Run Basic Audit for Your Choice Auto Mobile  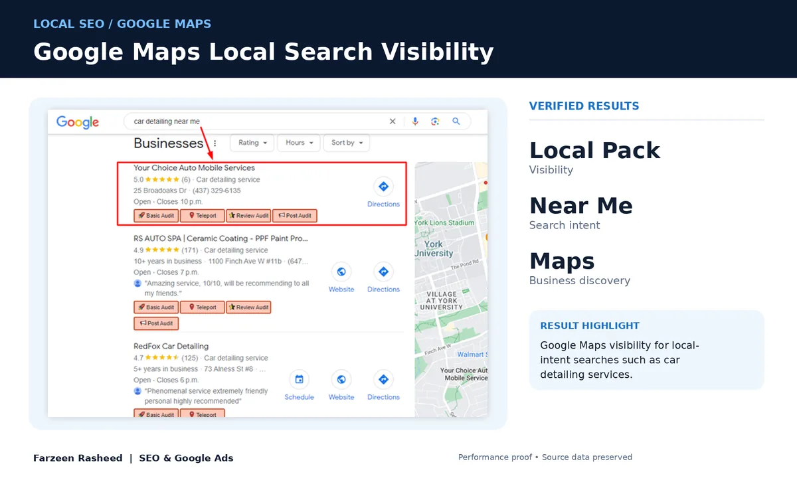(156, 216)
